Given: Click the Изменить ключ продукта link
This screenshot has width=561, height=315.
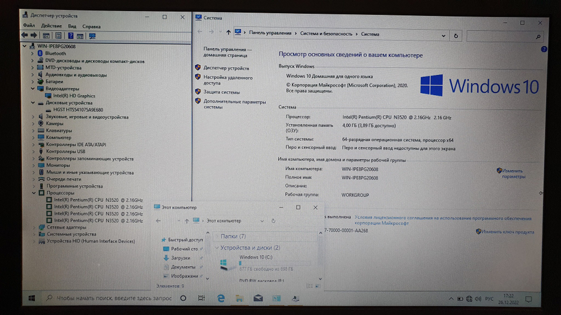Looking at the screenshot, I should (x=507, y=232).
